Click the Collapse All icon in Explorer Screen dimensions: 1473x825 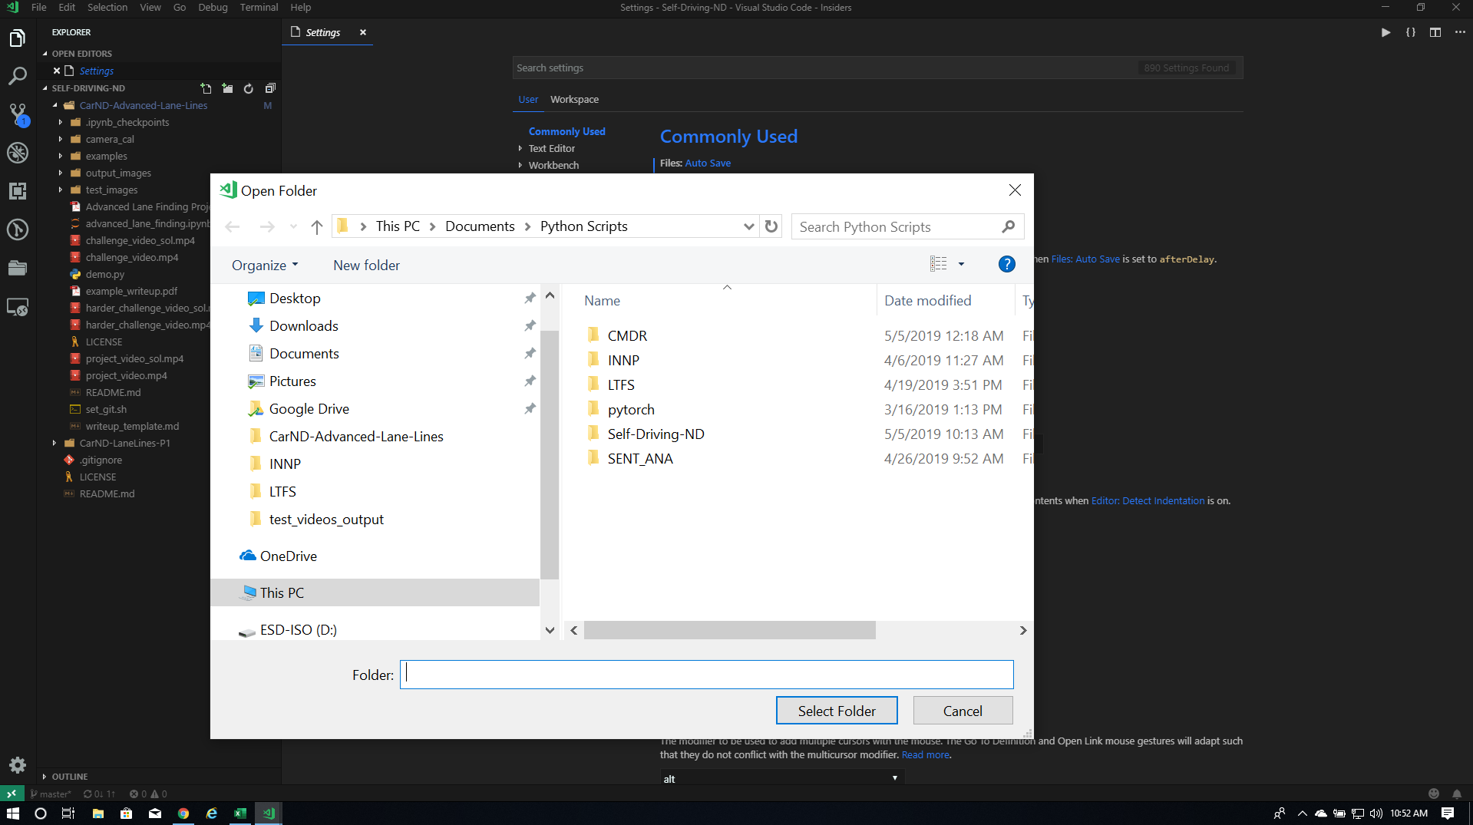coord(270,88)
